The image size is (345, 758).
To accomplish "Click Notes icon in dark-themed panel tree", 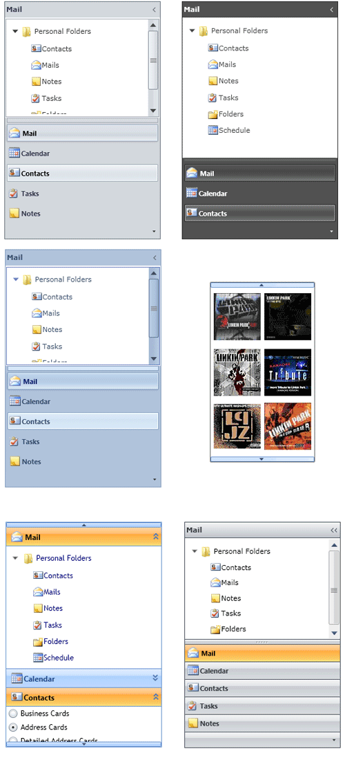I will (x=213, y=81).
